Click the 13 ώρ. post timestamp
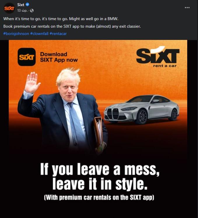 tap(22, 10)
